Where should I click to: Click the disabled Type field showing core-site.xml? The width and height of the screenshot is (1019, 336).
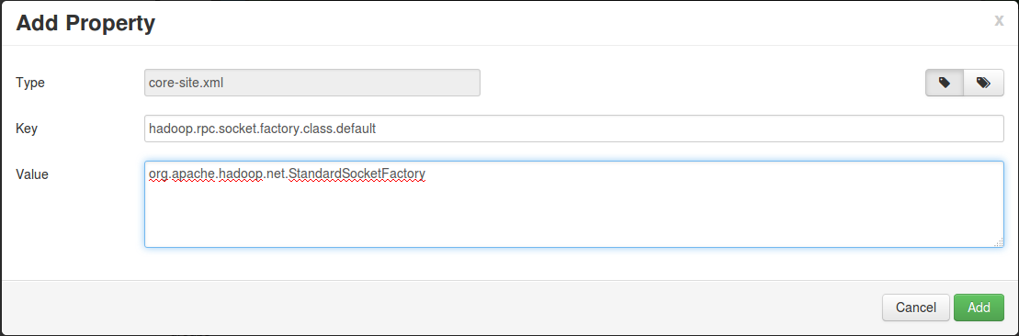(311, 84)
